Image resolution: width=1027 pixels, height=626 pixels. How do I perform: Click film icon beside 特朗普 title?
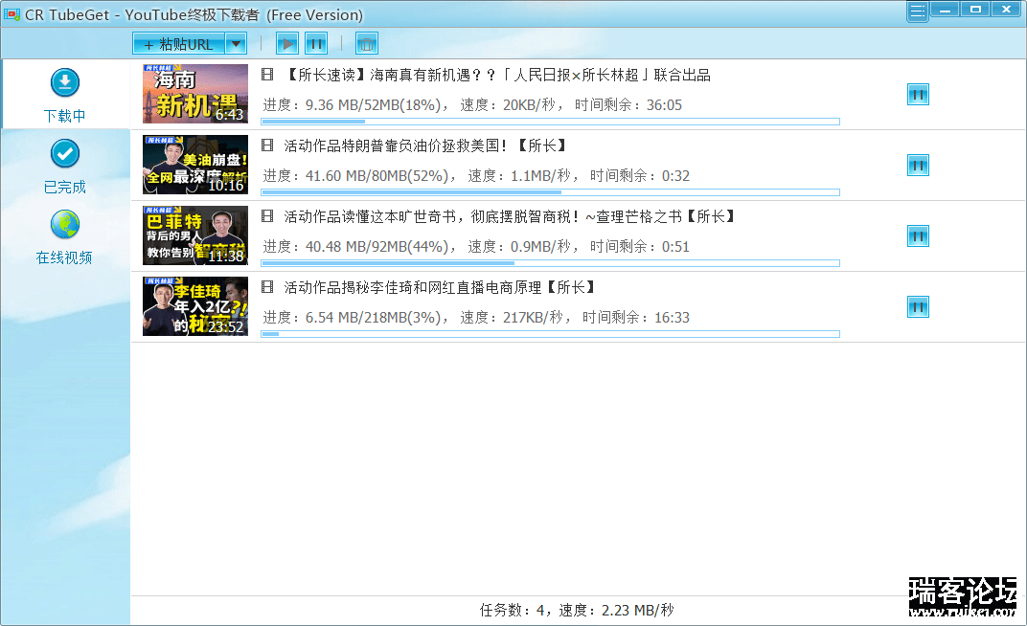point(267,145)
